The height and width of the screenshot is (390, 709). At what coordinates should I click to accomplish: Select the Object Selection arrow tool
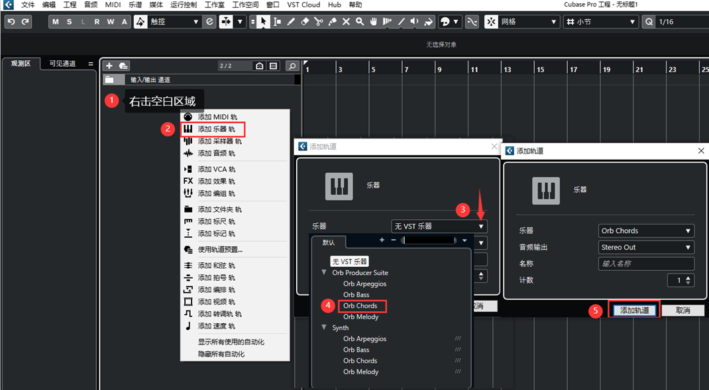pos(264,22)
